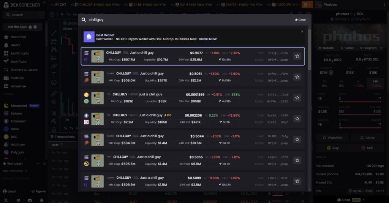This screenshot has width=389, height=203.
Task: Favorite the CHILLGUY/WBNB result with its star
Action: tap(297, 98)
